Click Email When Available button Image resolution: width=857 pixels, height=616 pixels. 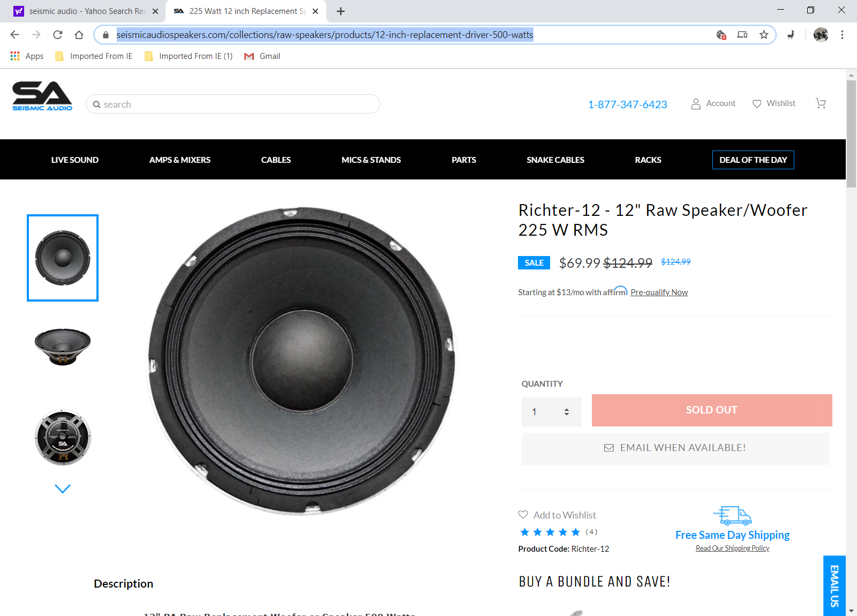click(675, 448)
